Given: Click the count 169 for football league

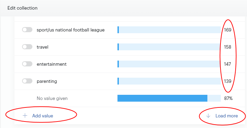Looking at the screenshot, I should coord(228,30).
